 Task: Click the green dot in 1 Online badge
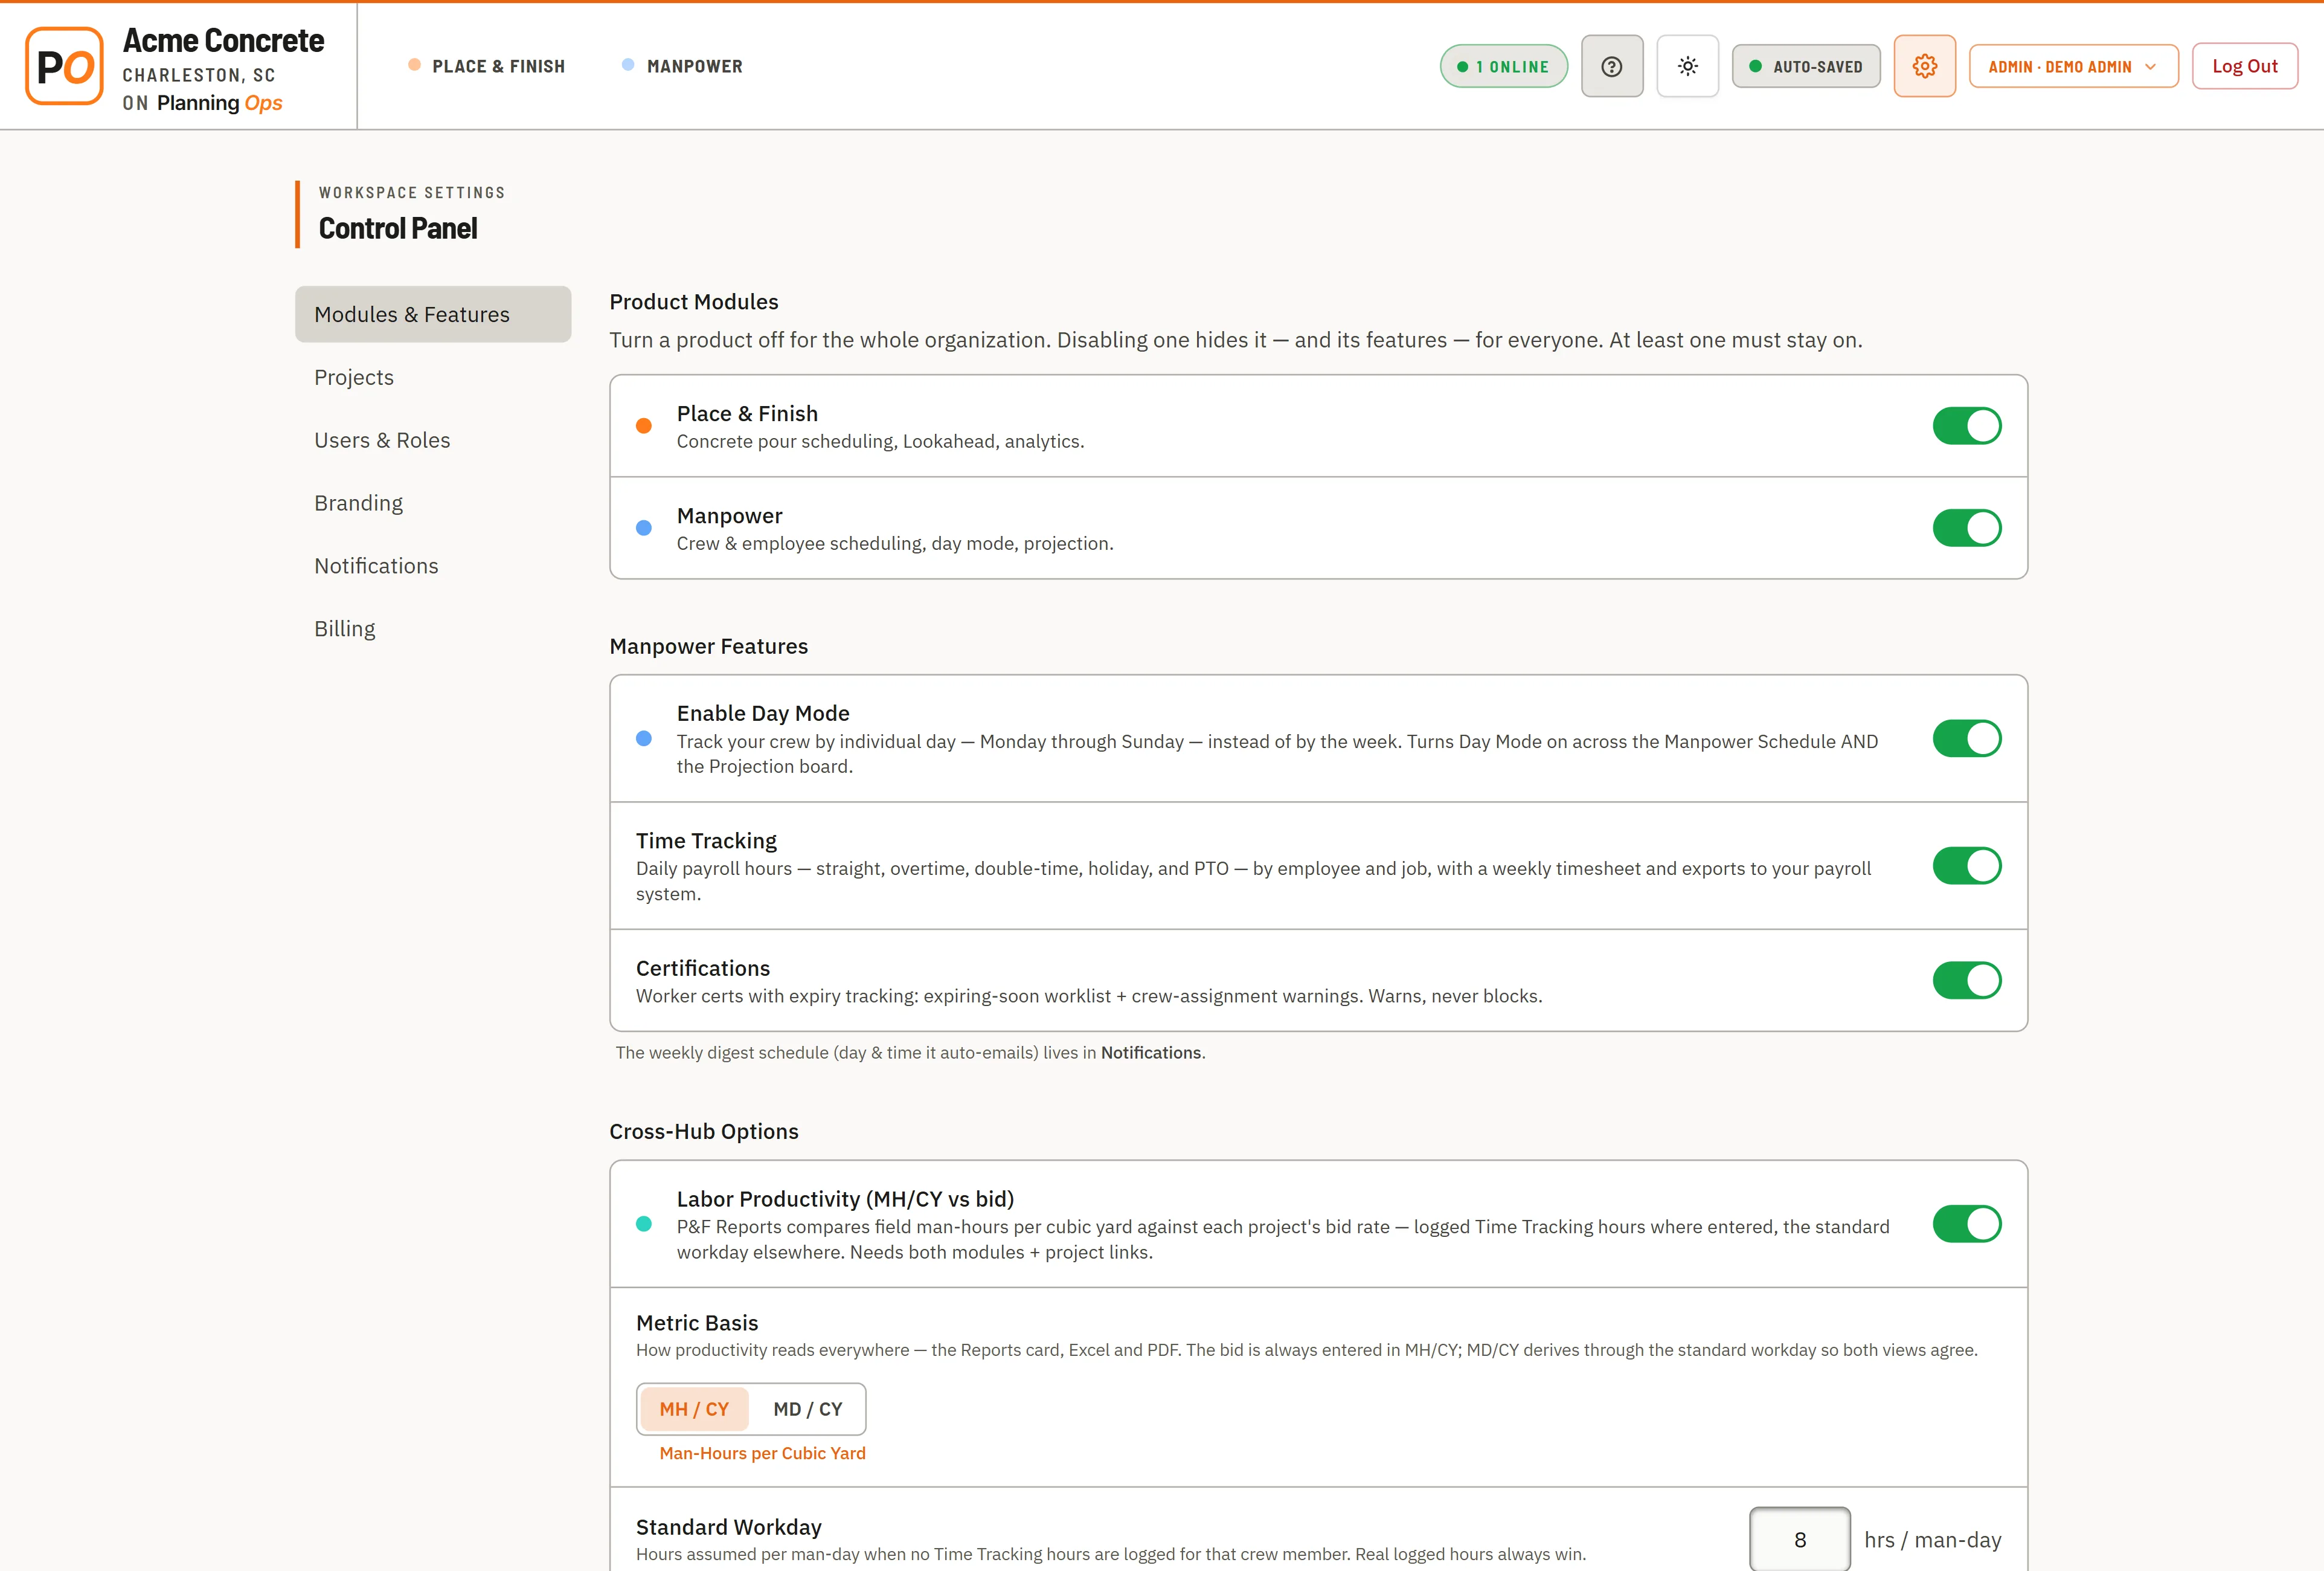pyautogui.click(x=1462, y=67)
